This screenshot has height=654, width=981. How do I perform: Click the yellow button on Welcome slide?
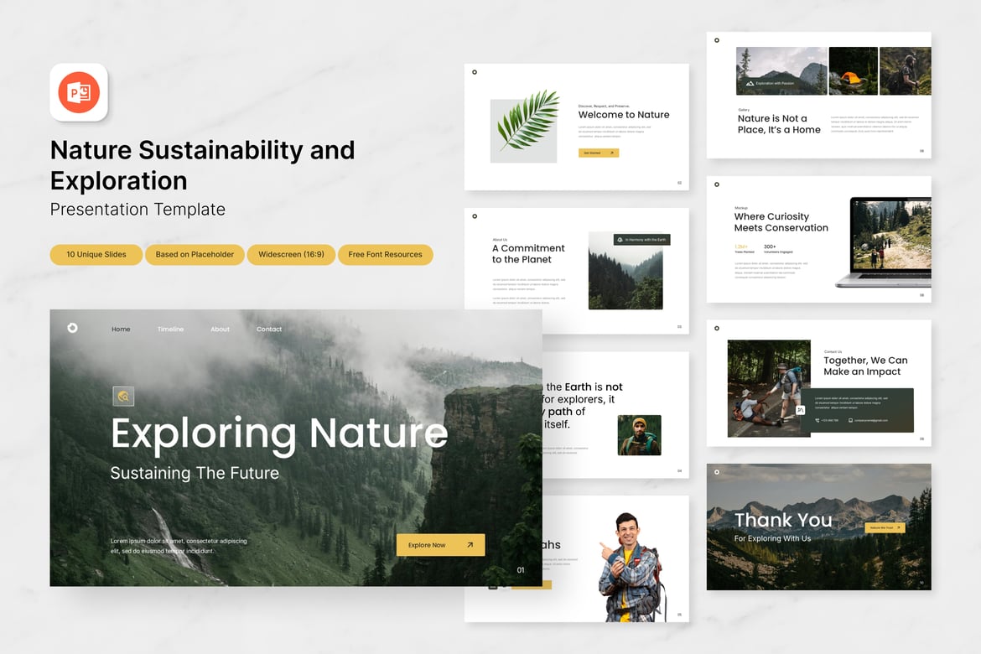click(x=598, y=153)
